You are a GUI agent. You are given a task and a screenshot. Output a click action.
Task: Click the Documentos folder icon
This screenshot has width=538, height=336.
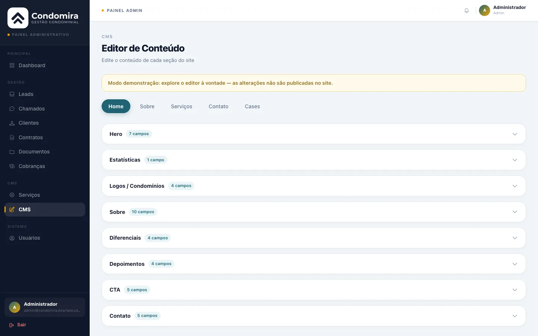tap(12, 152)
